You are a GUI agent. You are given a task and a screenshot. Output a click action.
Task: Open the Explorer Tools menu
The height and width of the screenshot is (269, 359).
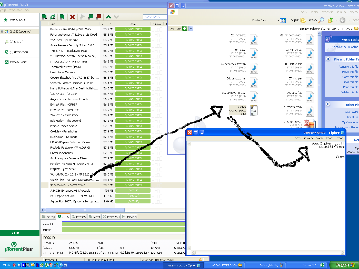[315, 12]
